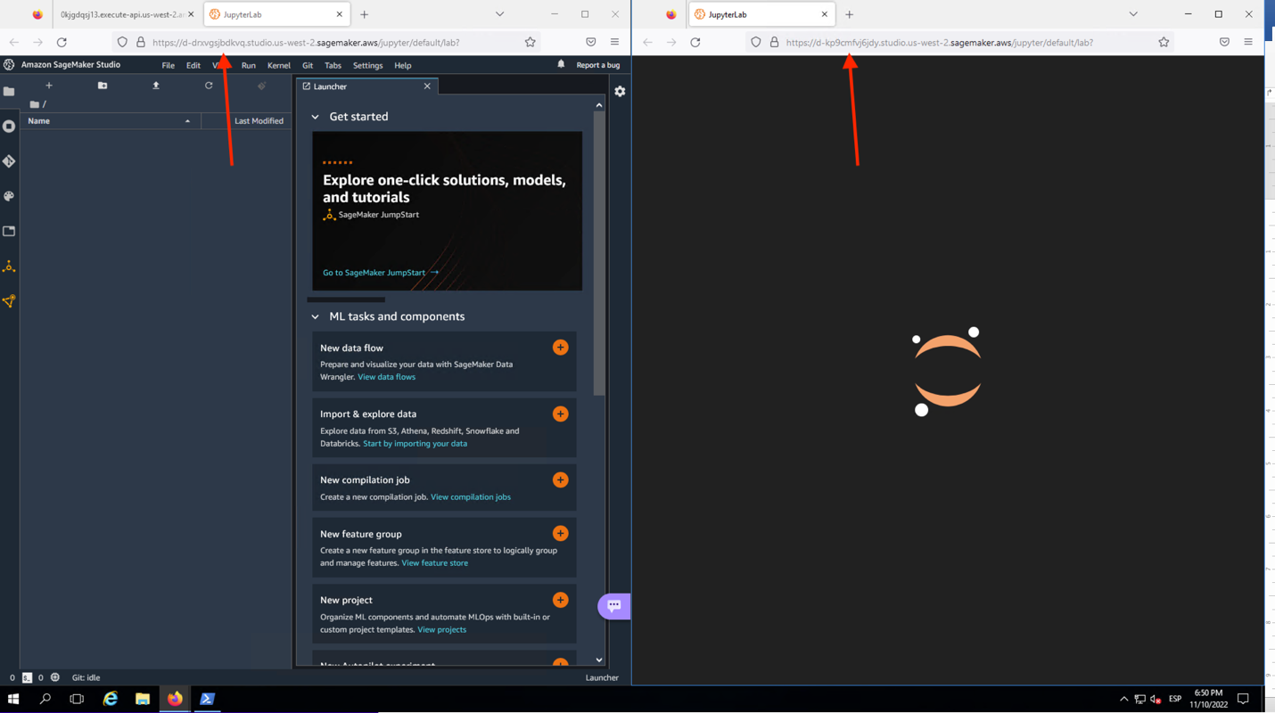
Task: Click the Report a bug button
Action: [x=598, y=65]
